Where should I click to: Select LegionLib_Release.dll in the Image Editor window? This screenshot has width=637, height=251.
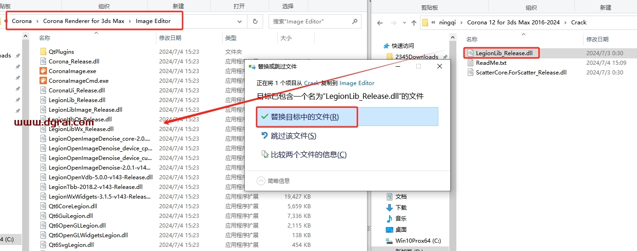pyautogui.click(x=77, y=100)
